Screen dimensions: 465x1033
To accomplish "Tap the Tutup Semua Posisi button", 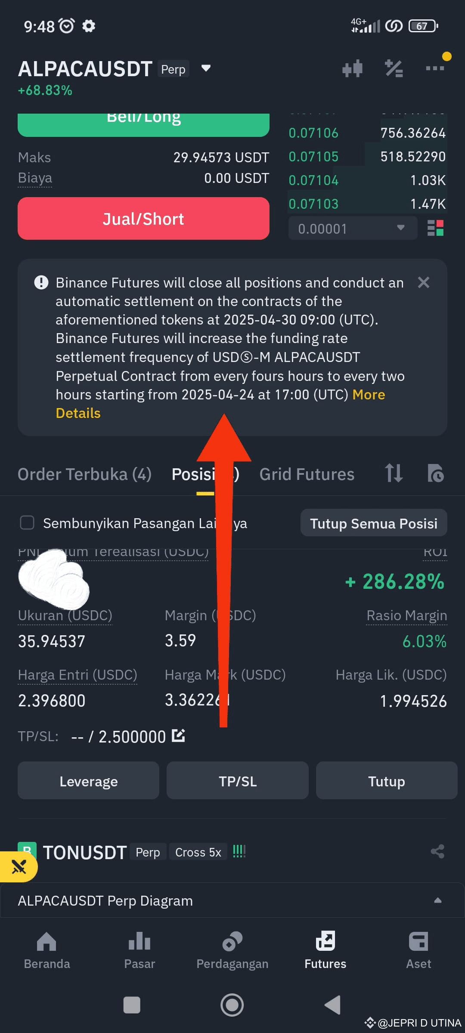I will click(374, 523).
